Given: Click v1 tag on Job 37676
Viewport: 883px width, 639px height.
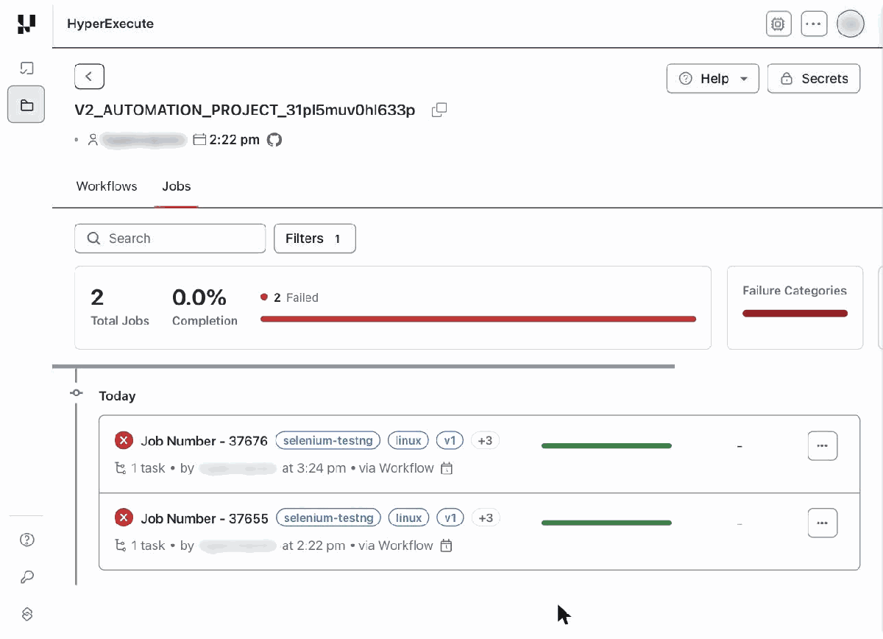Looking at the screenshot, I should tap(450, 440).
